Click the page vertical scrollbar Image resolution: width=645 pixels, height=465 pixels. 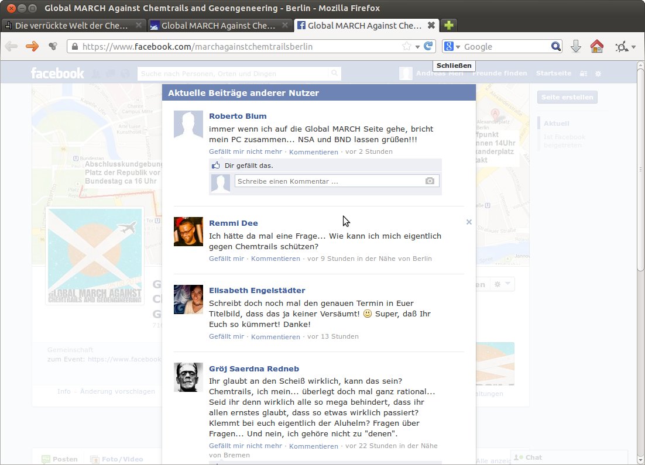[x=640, y=168]
